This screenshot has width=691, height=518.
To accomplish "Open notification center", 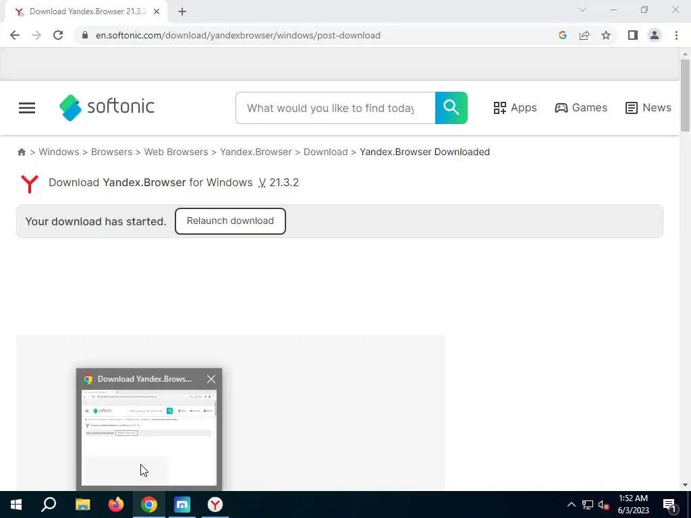I will click(x=670, y=505).
